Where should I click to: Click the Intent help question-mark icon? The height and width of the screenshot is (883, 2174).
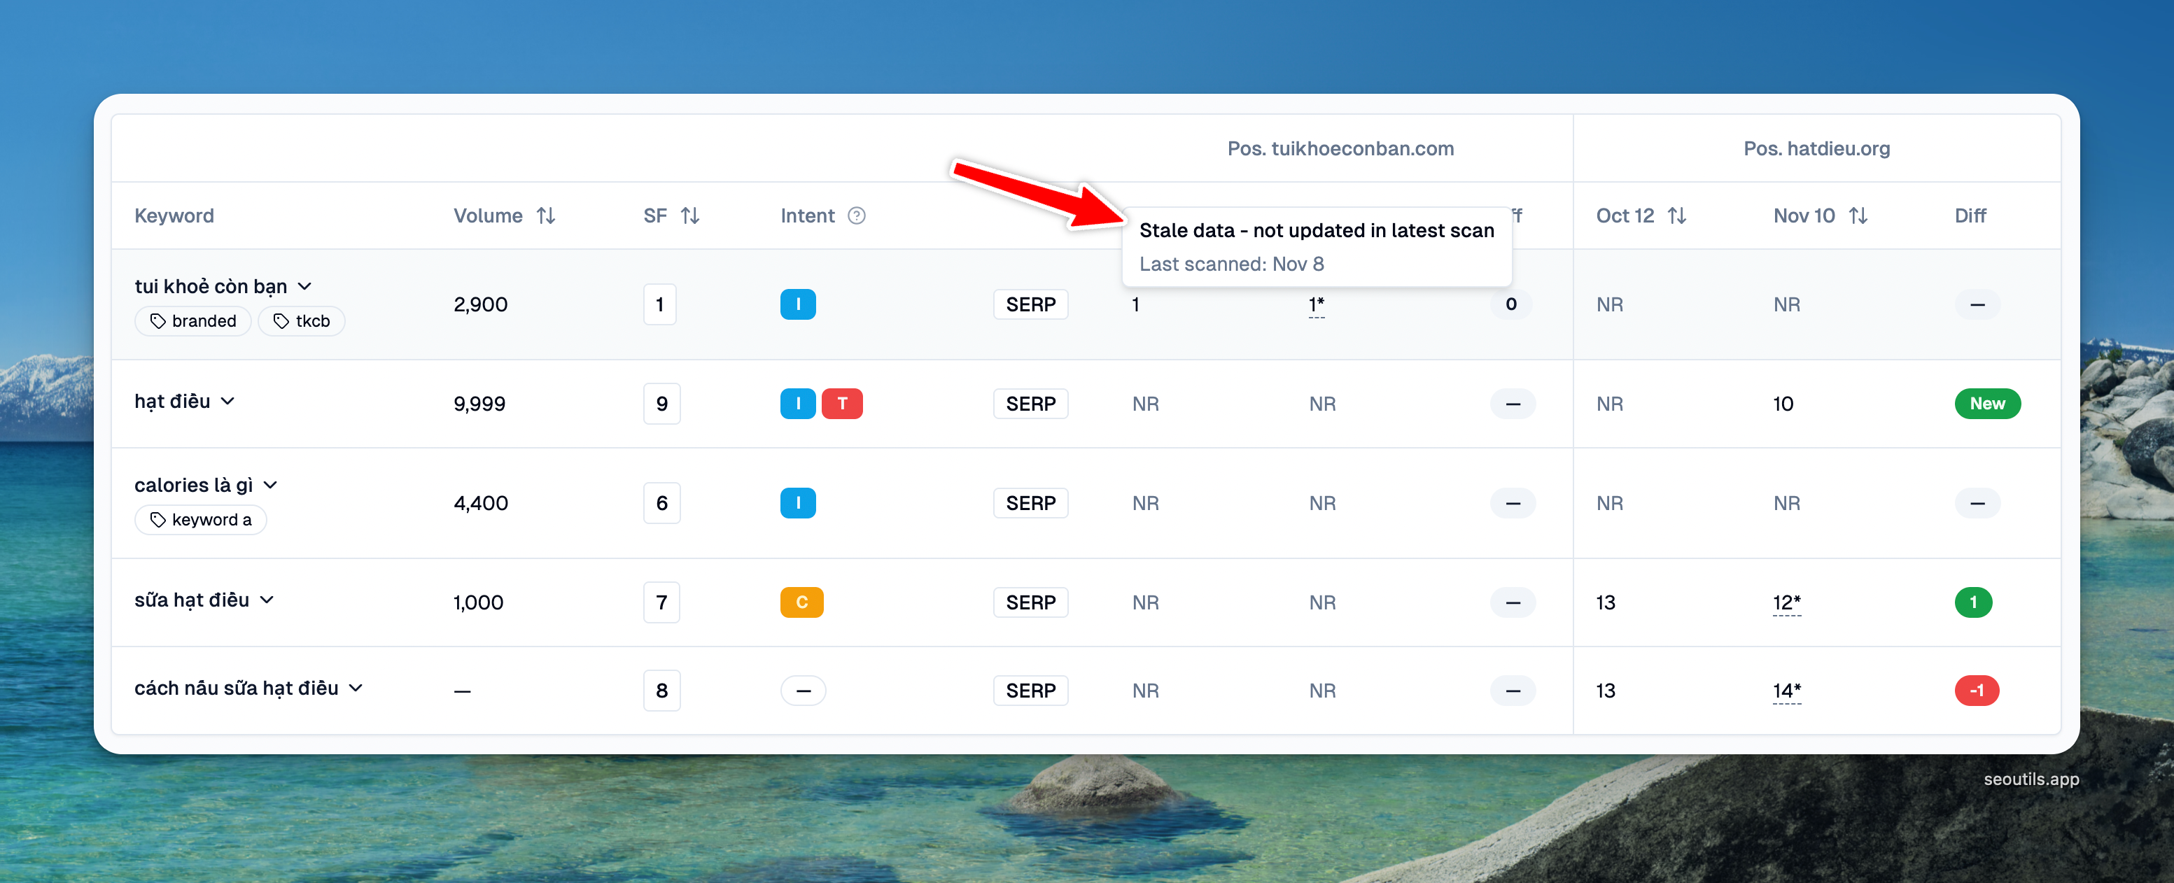tap(856, 216)
